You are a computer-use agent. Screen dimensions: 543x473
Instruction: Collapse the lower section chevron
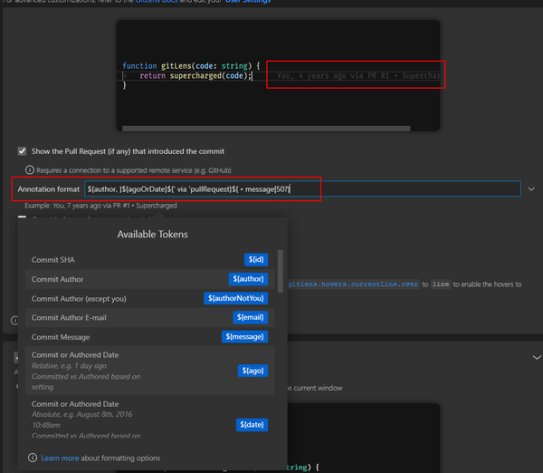point(537,357)
